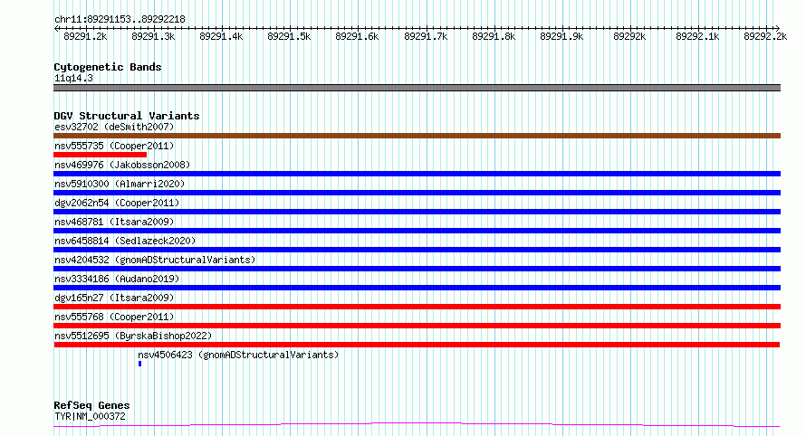806x436 pixels.
Task: Select the 89292.2k ruler tick label
Action: tap(765, 37)
